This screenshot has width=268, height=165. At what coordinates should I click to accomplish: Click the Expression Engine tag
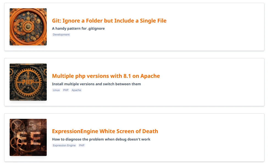(x=64, y=145)
